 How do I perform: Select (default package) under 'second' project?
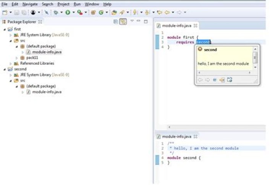click(x=41, y=86)
